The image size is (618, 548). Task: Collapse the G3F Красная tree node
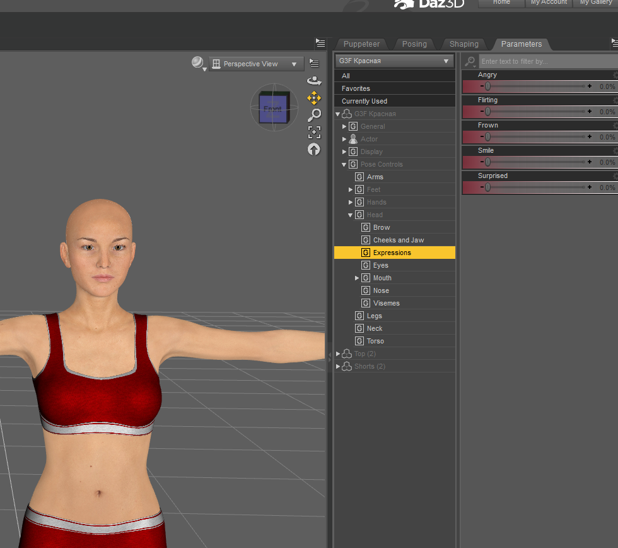338,114
